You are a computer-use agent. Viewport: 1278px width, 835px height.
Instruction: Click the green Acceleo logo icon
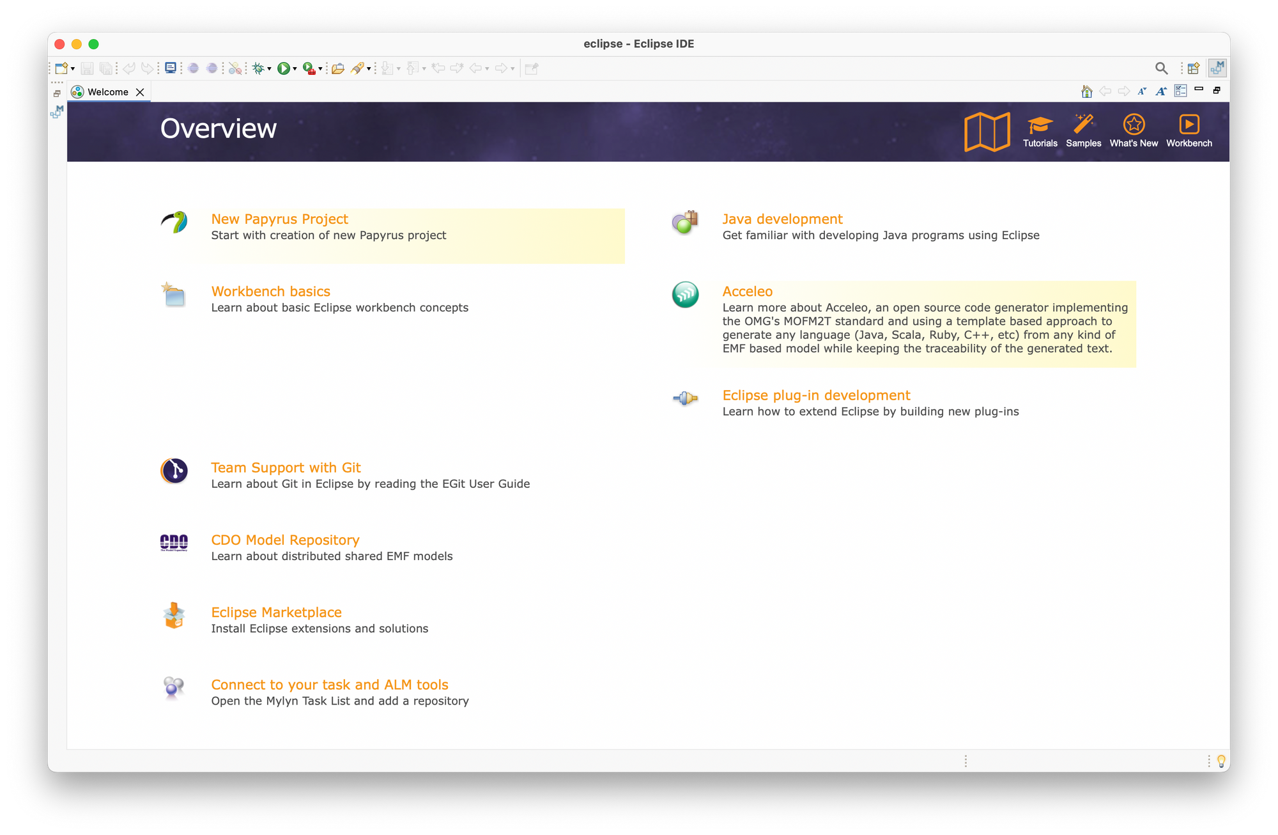click(x=685, y=295)
